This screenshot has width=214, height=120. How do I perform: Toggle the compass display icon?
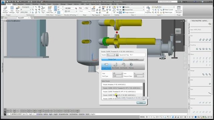tap(59, 12)
